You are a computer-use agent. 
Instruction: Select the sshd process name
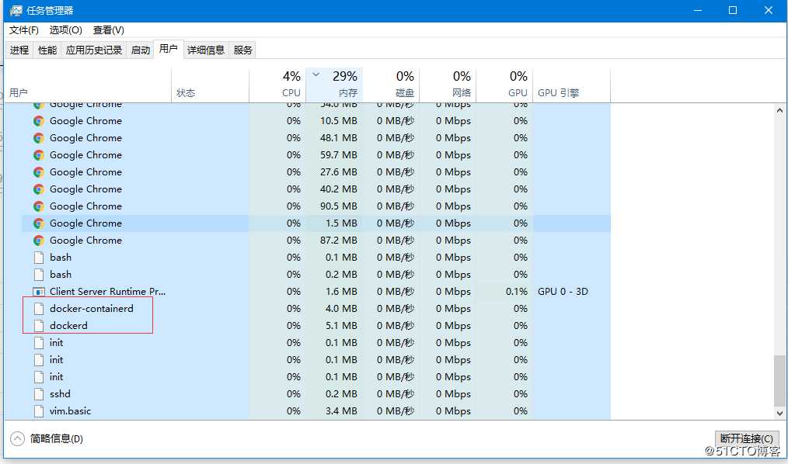(x=60, y=393)
